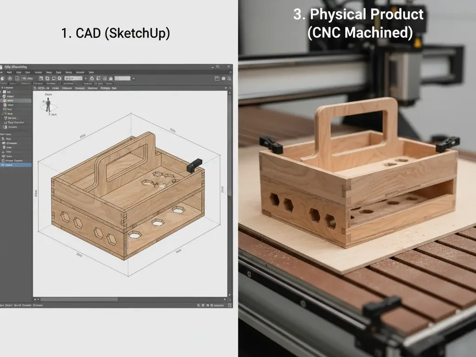Click the round icon at the toolbar's right end
Viewport: 476px width, 357px height.
223,79
